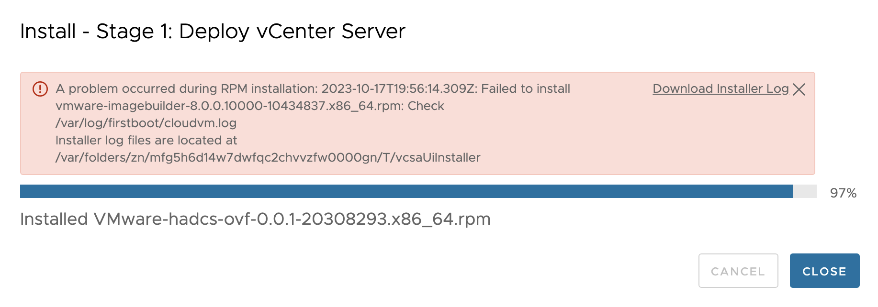This screenshot has height=307, width=878.
Task: Click the RPM installation error message
Action: [x=313, y=89]
